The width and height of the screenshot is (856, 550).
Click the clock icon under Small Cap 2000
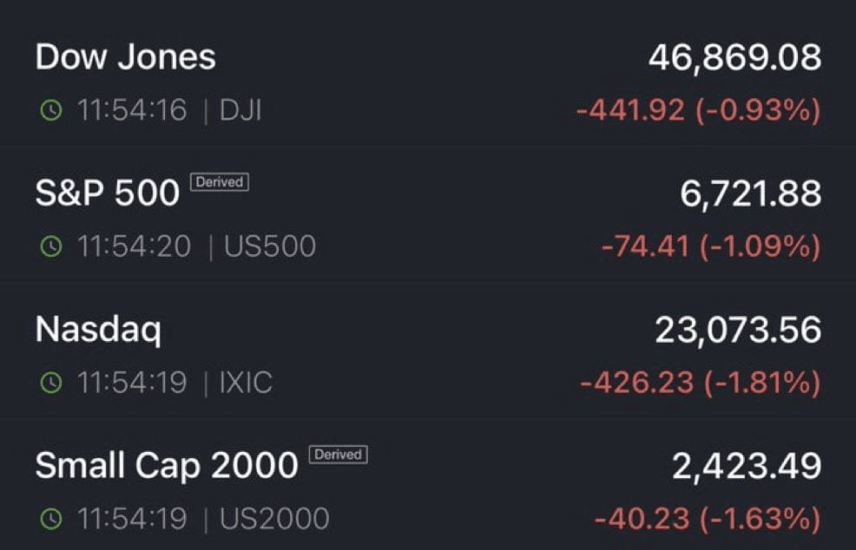pos(52,519)
